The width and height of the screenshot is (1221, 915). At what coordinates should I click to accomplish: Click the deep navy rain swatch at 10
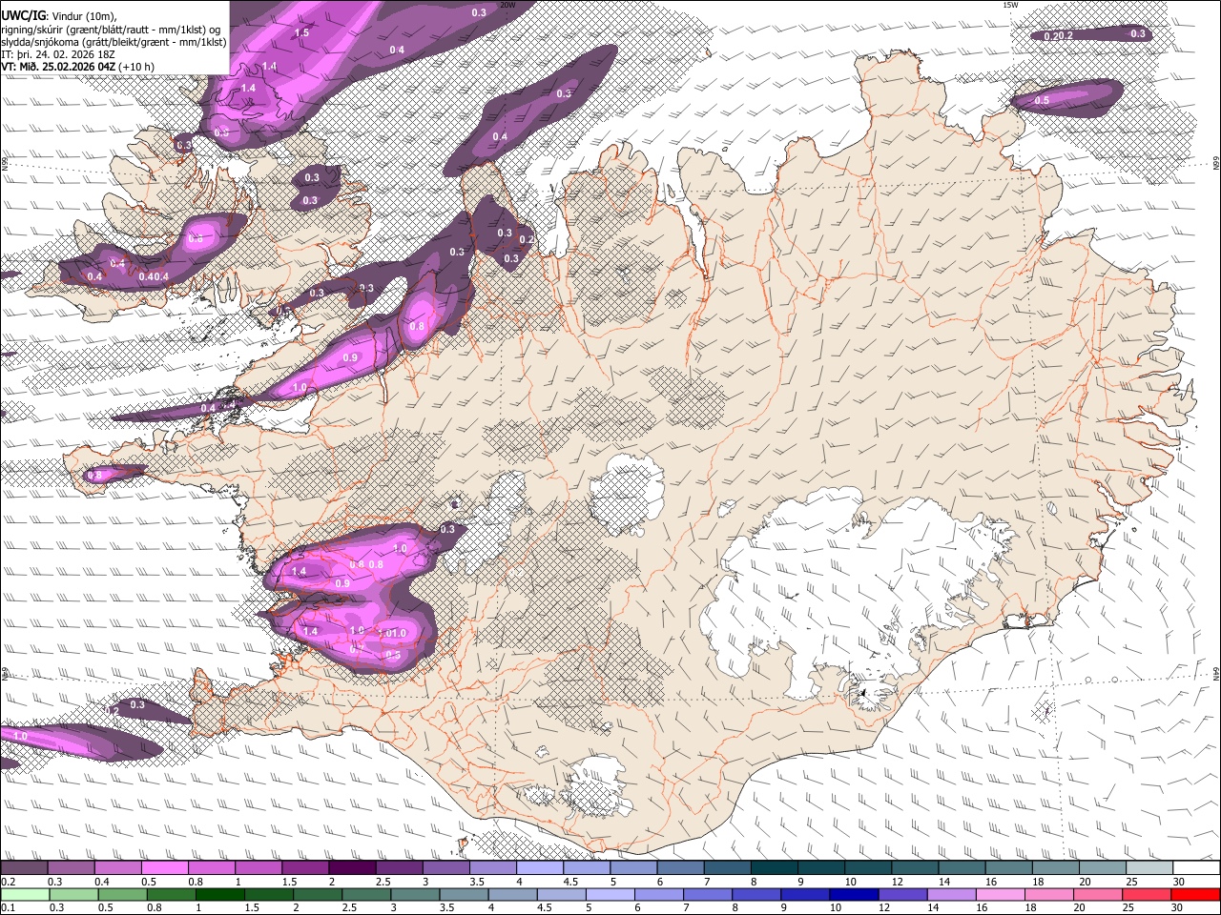click(855, 894)
